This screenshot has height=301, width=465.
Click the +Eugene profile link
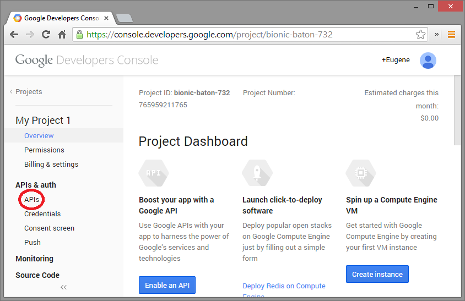[396, 60]
